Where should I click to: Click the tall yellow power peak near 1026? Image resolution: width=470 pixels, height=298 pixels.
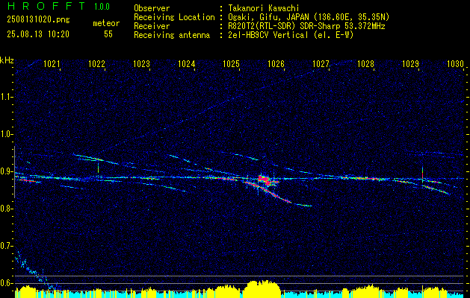[x=262, y=288]
